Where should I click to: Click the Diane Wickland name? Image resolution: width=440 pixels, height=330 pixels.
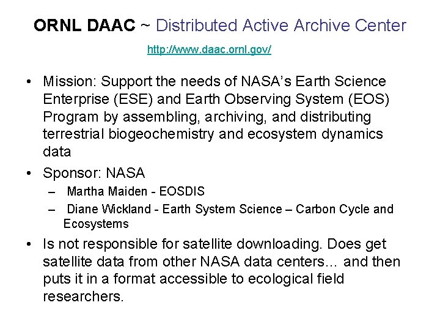[x=109, y=209]
